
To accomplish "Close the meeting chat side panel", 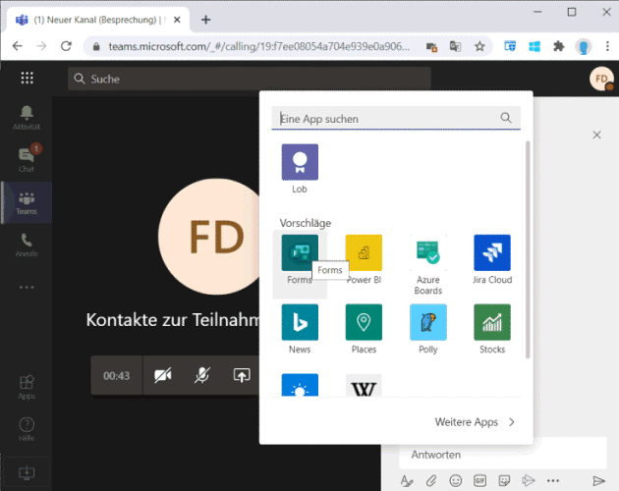I will (x=596, y=135).
